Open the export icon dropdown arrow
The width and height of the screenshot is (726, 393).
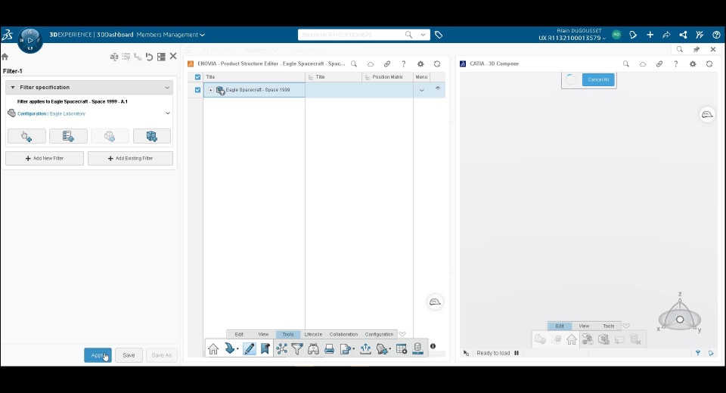354,349
